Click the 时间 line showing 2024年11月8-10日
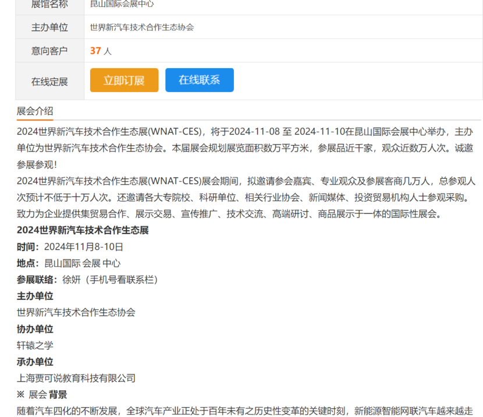The width and height of the screenshot is (483, 417). tap(70, 246)
